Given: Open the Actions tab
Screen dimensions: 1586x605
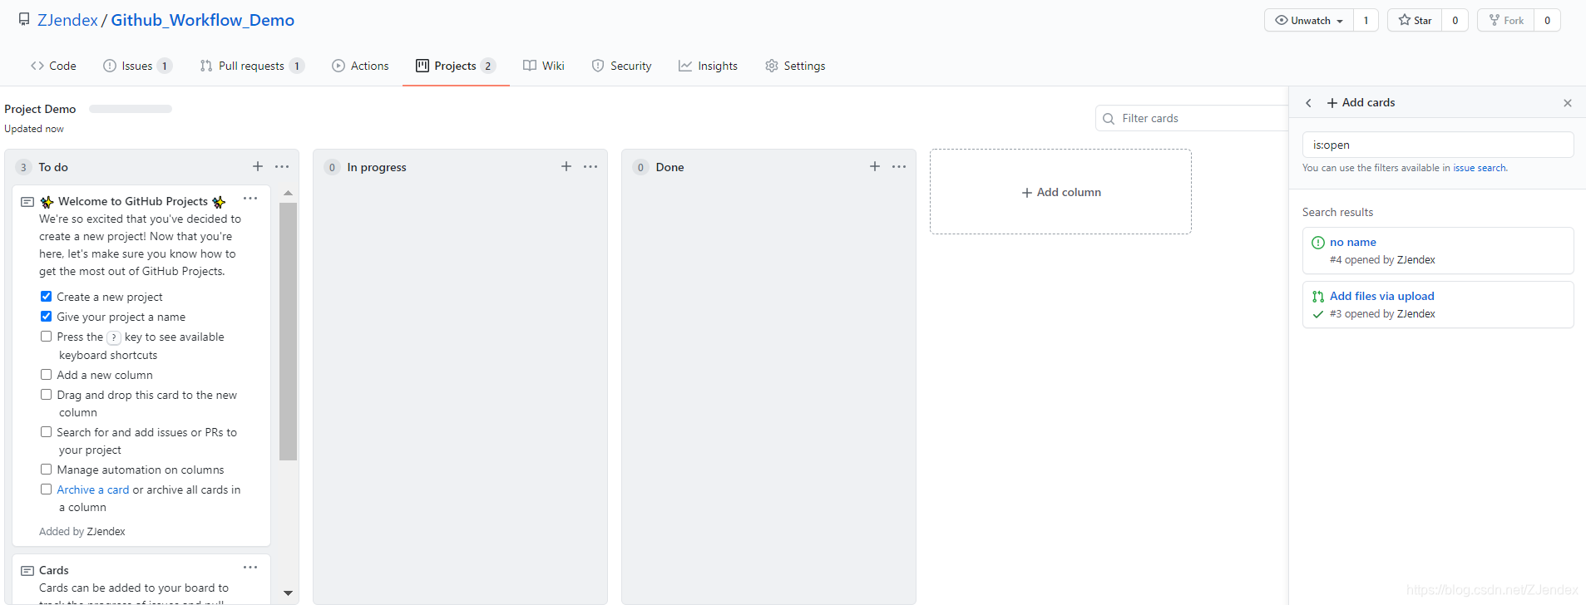Looking at the screenshot, I should [360, 66].
